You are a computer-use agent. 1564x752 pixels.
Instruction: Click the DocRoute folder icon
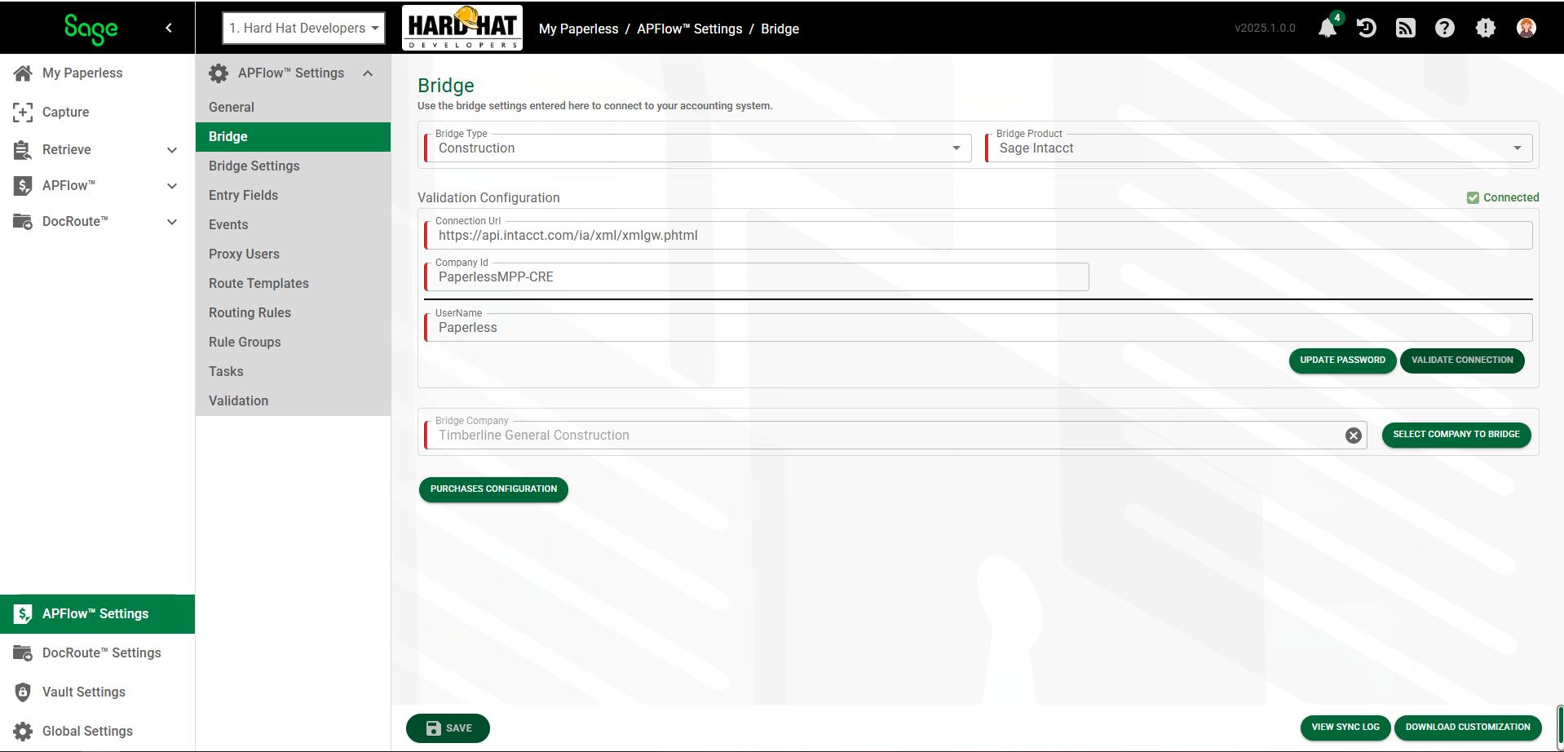pos(23,221)
